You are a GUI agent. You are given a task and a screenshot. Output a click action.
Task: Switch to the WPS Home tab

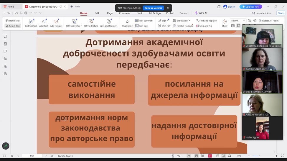point(11,6)
